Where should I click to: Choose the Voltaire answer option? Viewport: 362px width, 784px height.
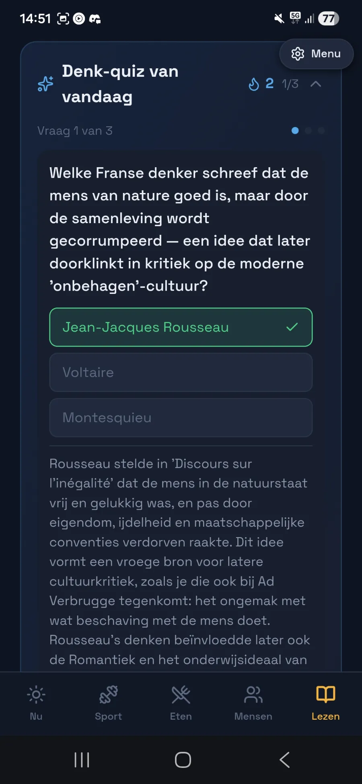(x=181, y=372)
